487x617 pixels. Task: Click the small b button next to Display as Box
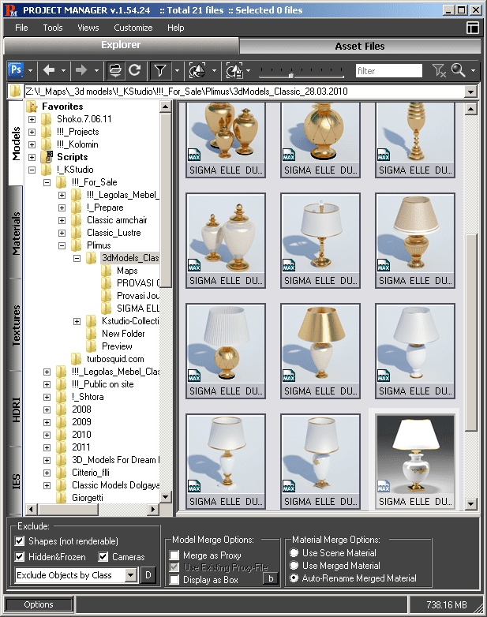pyautogui.click(x=271, y=578)
